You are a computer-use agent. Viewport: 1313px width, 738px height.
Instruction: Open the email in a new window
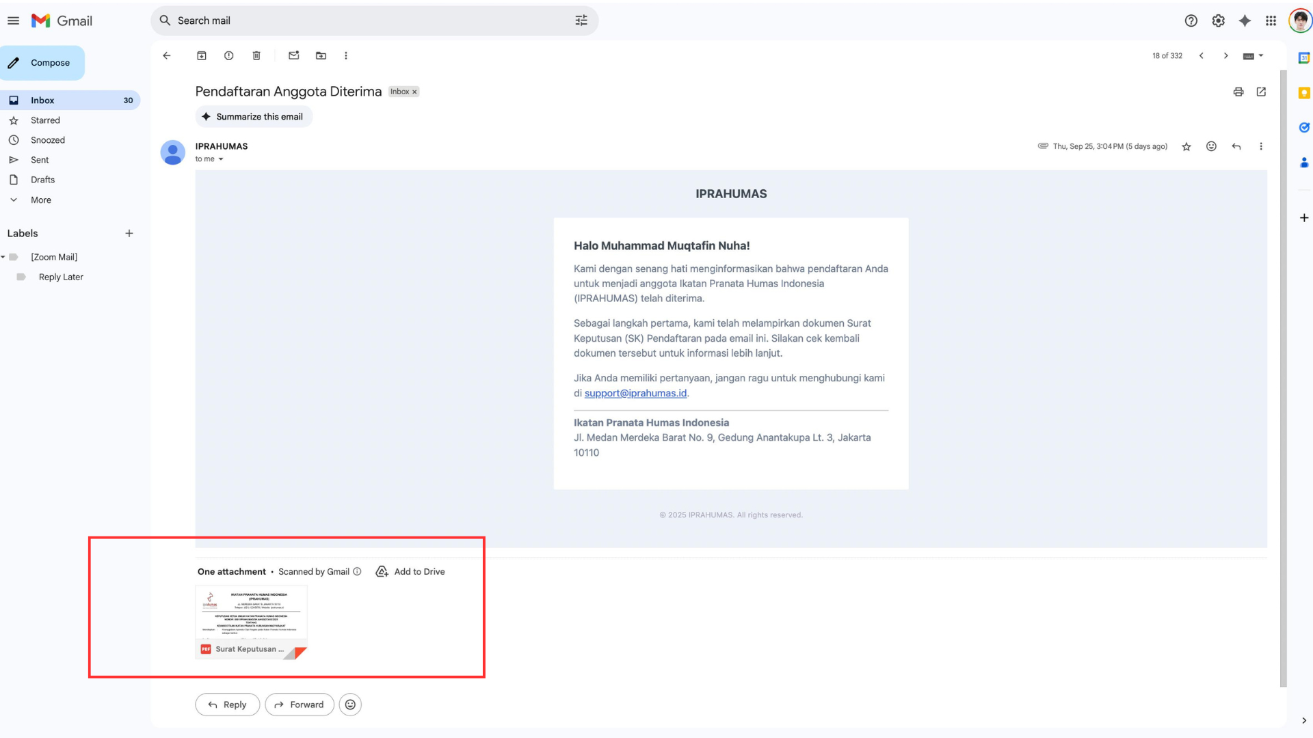pyautogui.click(x=1261, y=92)
